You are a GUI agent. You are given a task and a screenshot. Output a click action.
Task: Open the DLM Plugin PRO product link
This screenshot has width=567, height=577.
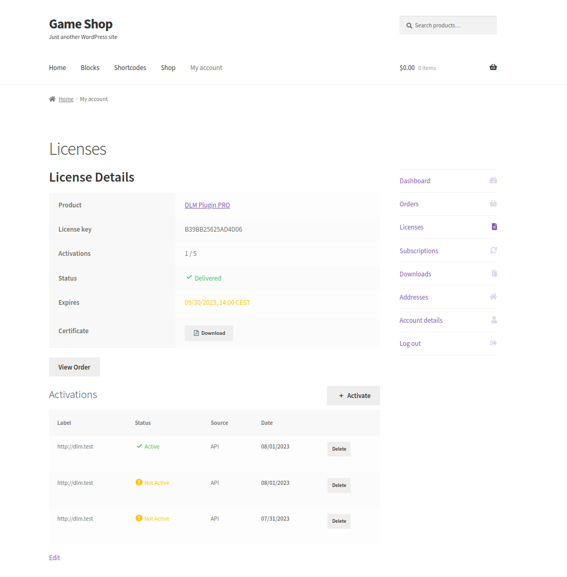click(x=207, y=205)
